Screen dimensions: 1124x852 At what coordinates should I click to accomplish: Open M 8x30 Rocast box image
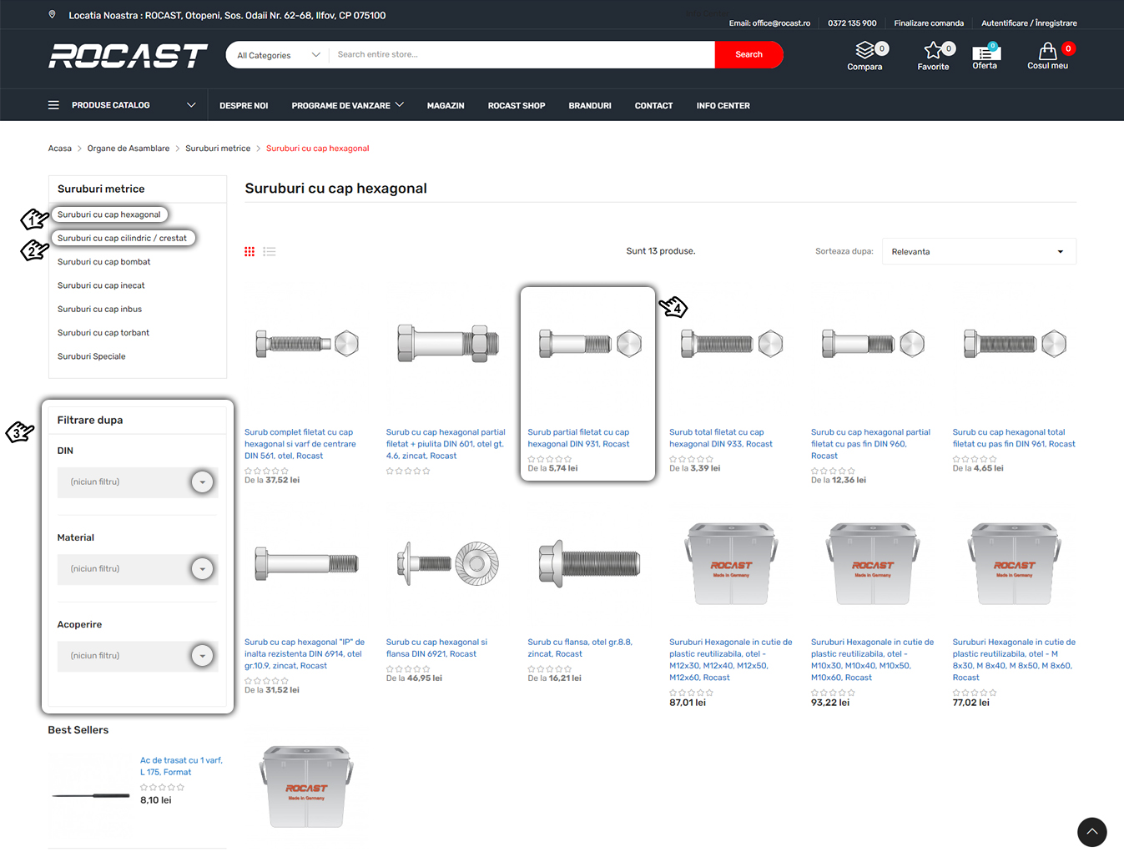coord(1015,564)
